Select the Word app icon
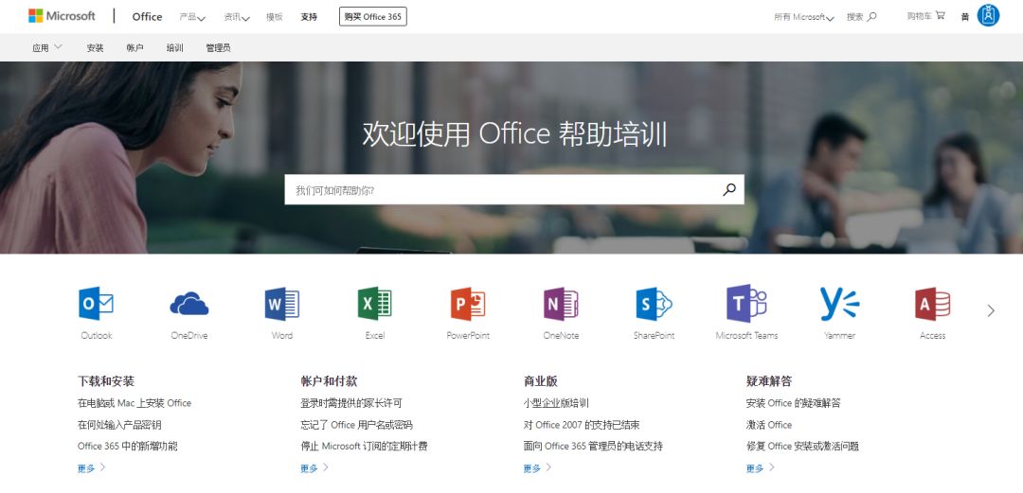The height and width of the screenshot is (493, 1023). point(282,304)
